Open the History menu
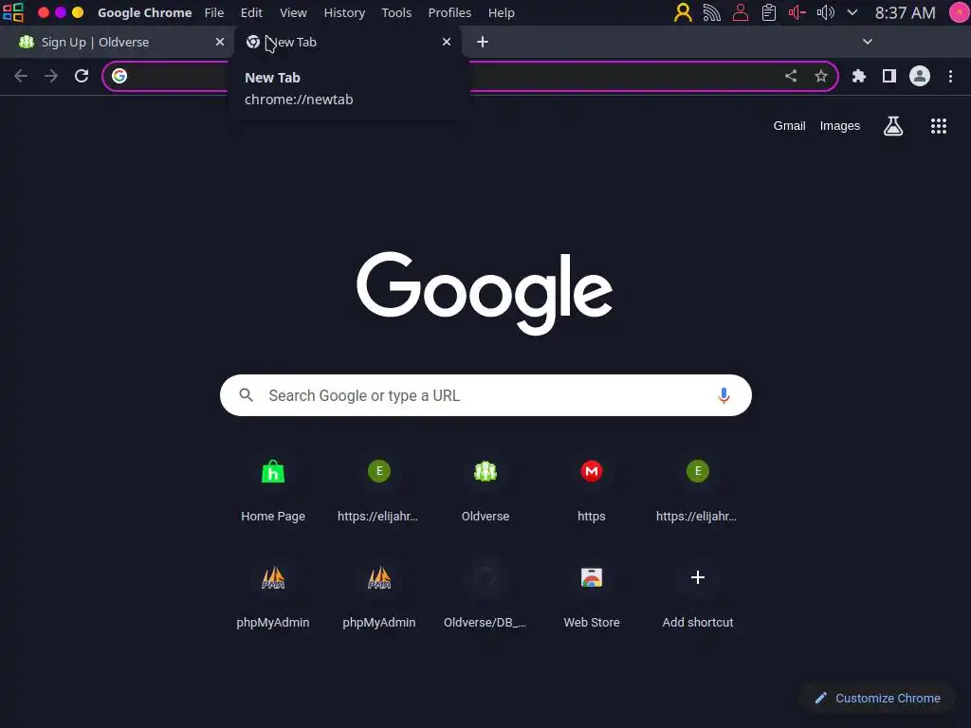 pos(344,12)
